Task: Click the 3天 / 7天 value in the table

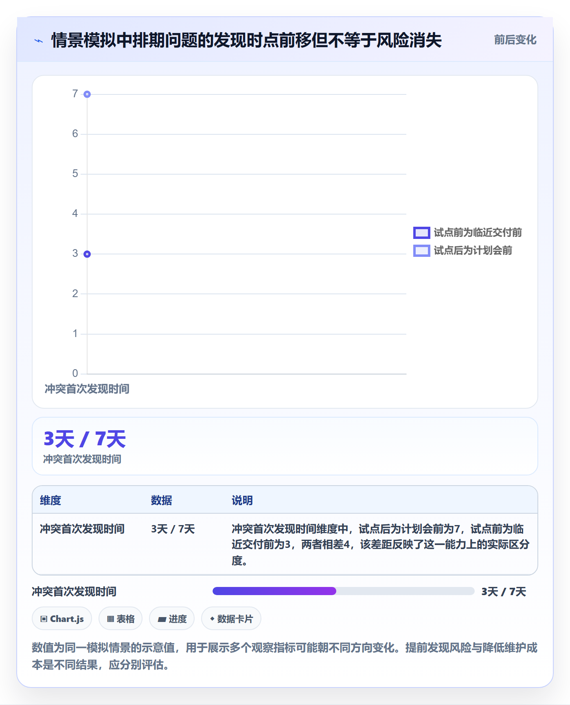Action: [x=173, y=529]
